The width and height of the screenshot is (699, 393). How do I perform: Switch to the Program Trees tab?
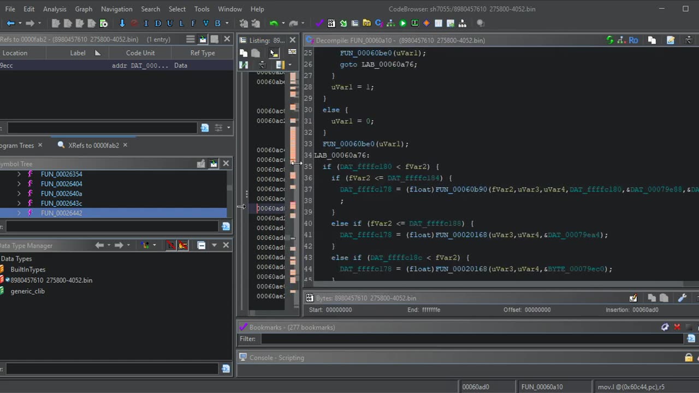tap(17, 145)
